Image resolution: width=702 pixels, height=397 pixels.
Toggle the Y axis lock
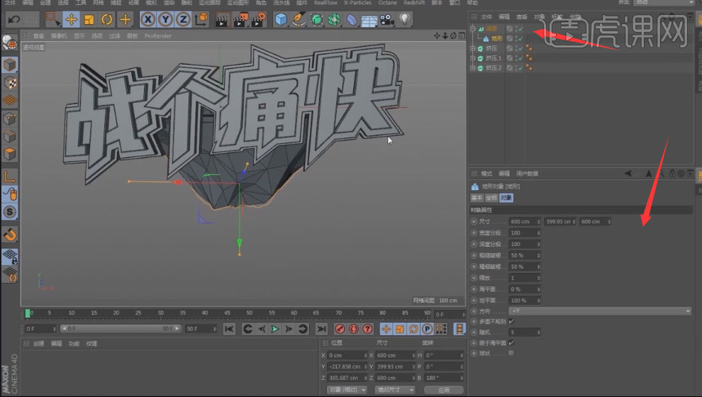point(166,19)
